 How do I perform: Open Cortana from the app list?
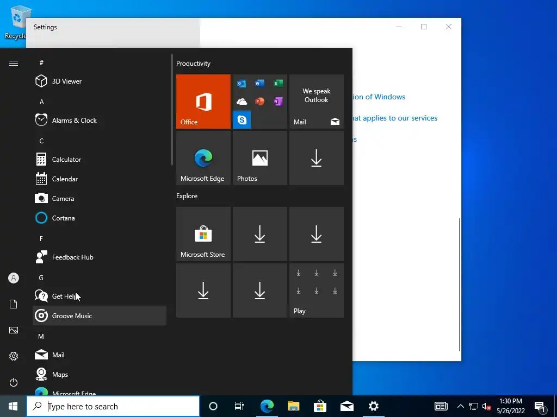pyautogui.click(x=100, y=218)
